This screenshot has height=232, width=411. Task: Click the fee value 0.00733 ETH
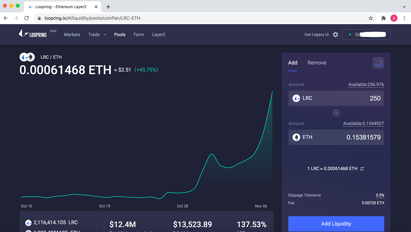pos(373,203)
